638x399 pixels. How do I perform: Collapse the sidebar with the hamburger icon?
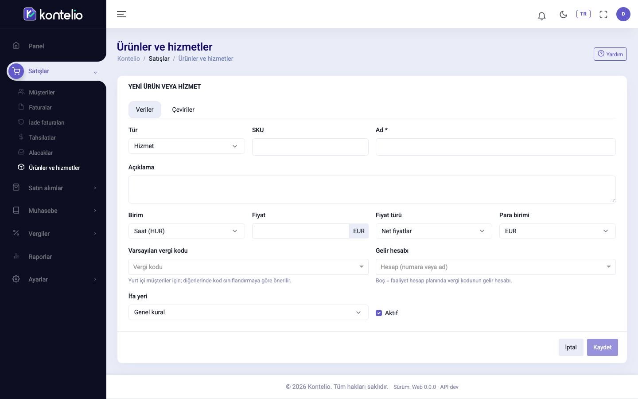(121, 14)
